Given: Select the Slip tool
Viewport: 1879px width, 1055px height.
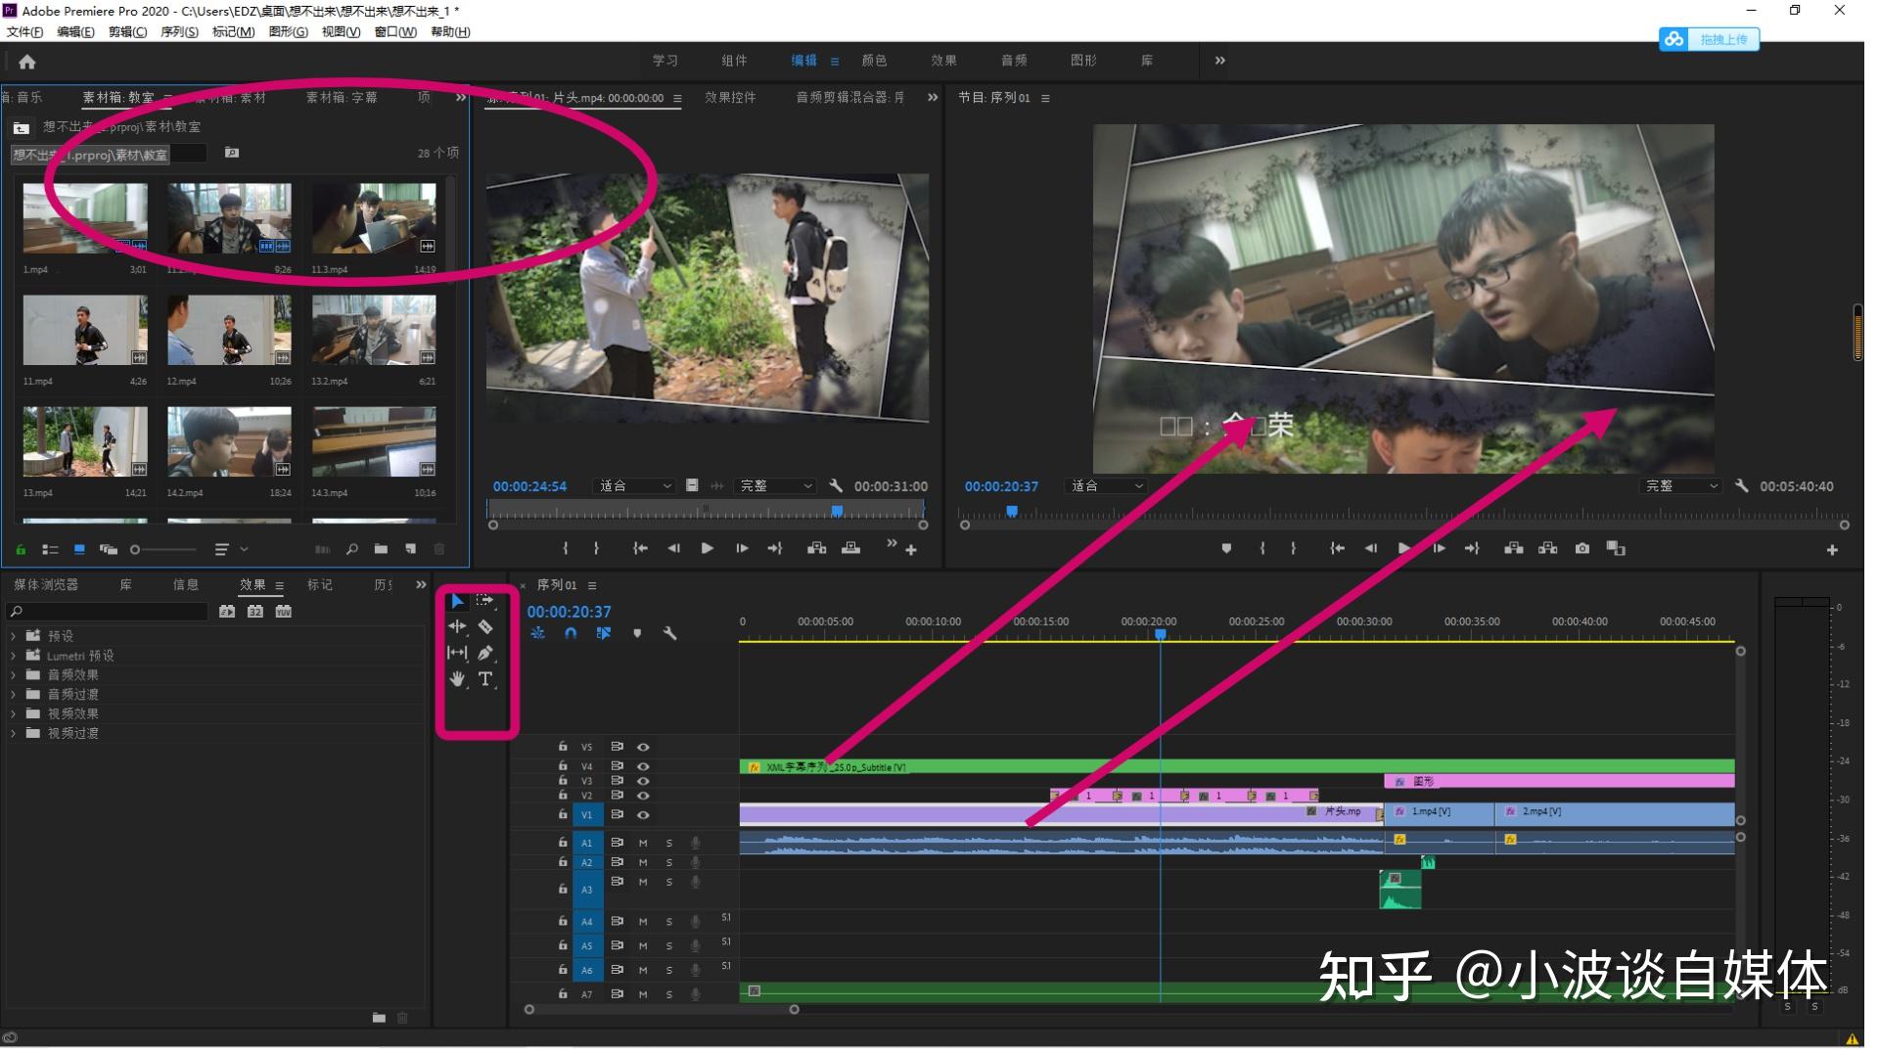Looking at the screenshot, I should coord(457,655).
